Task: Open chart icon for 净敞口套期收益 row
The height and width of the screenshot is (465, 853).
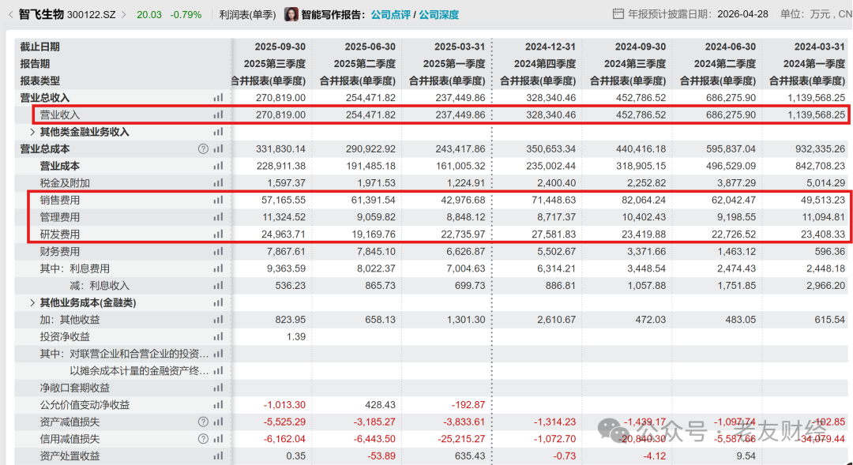Action: [218, 388]
